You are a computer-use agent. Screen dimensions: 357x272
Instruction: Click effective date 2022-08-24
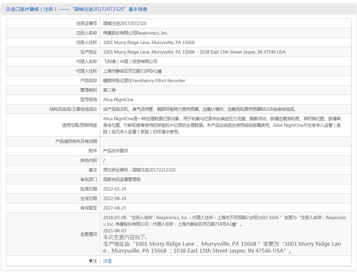pos(115,199)
